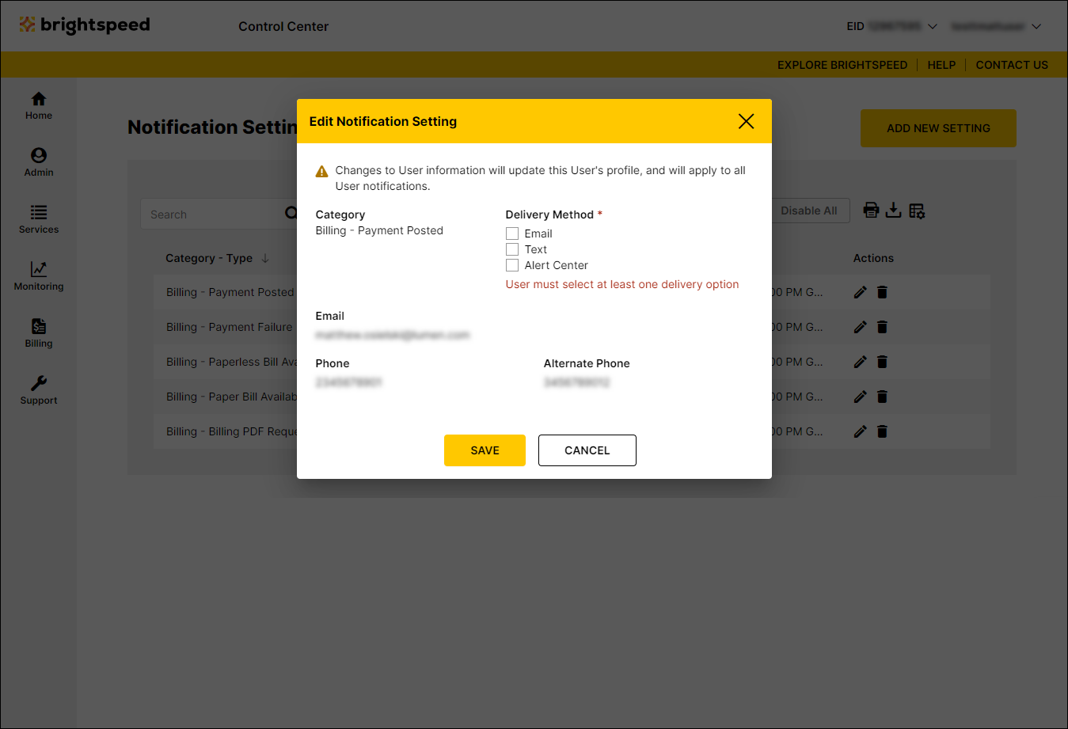Click Billing - Payment Failure row text
The image size is (1068, 729).
tap(230, 327)
